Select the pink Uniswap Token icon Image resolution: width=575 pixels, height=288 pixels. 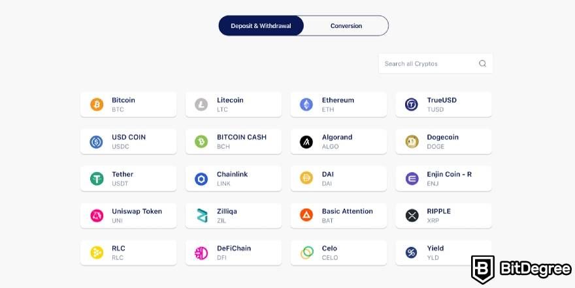(97, 216)
